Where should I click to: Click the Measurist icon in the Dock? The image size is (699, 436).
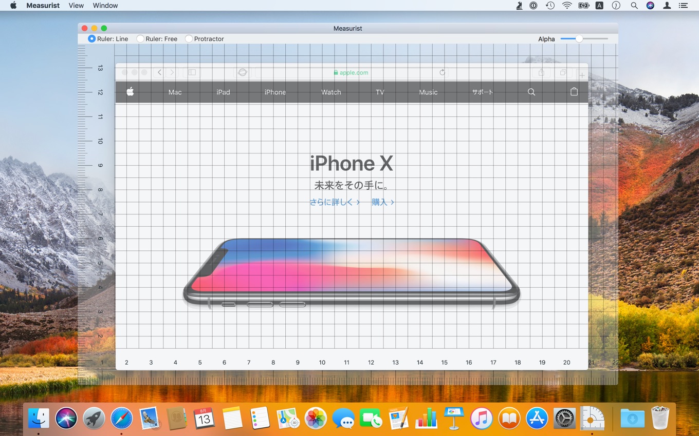[x=593, y=419]
